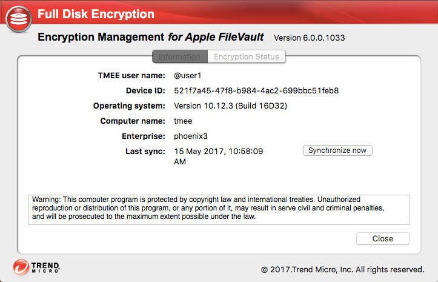Click the copyright warning text box
This screenshot has width=438, height=282.
click(219, 209)
